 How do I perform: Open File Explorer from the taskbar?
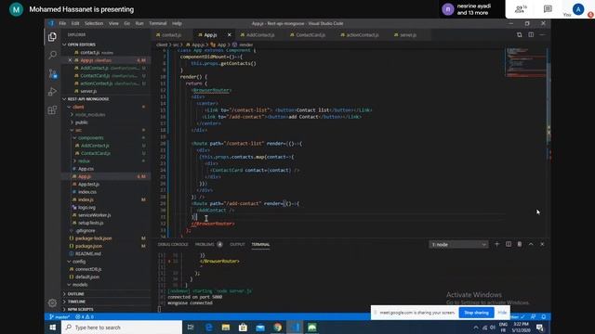(x=226, y=328)
